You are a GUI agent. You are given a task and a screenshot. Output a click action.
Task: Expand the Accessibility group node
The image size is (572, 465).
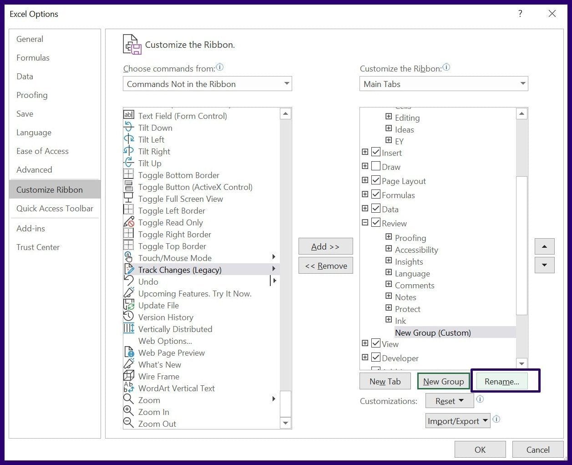pyautogui.click(x=389, y=249)
